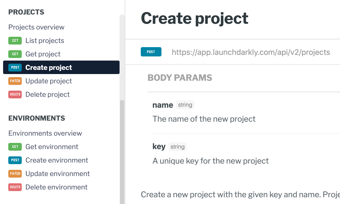Open the Create environment endpoint docs
Viewport: 340px width, 204px height.
(x=57, y=160)
